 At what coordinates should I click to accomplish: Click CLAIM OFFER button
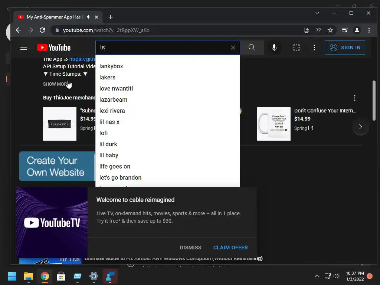pyautogui.click(x=230, y=248)
